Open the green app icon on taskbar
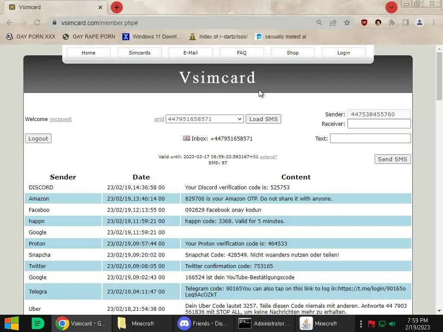The height and width of the screenshot is (332, 443). (x=38, y=323)
